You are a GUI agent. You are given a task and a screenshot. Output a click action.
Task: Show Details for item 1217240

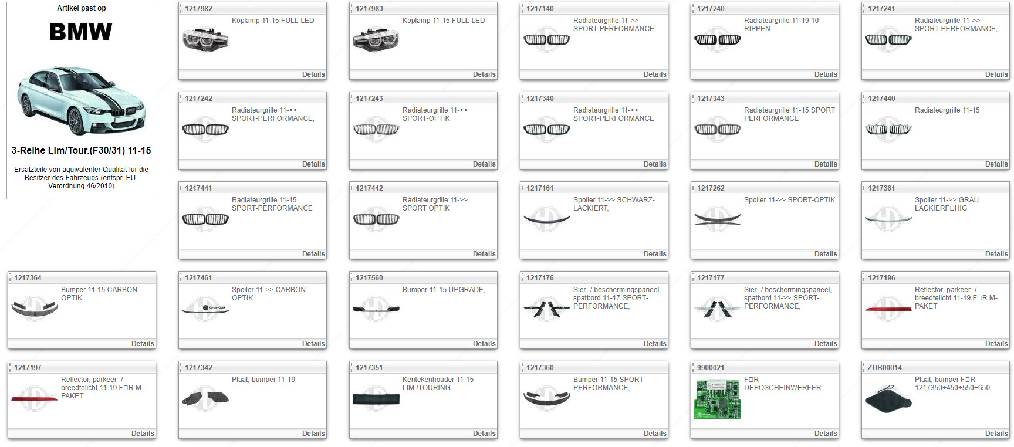pyautogui.click(x=826, y=74)
